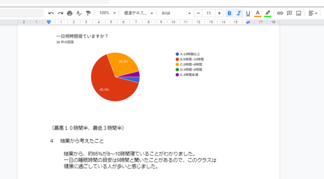Undo the last action
Viewport: 324px width, 179px height.
coord(51,13)
